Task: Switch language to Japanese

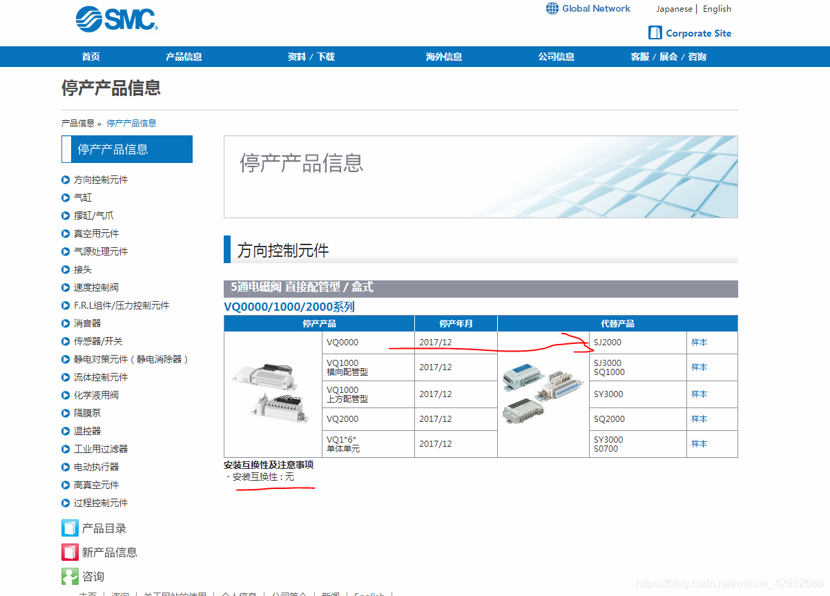Action: (x=674, y=9)
